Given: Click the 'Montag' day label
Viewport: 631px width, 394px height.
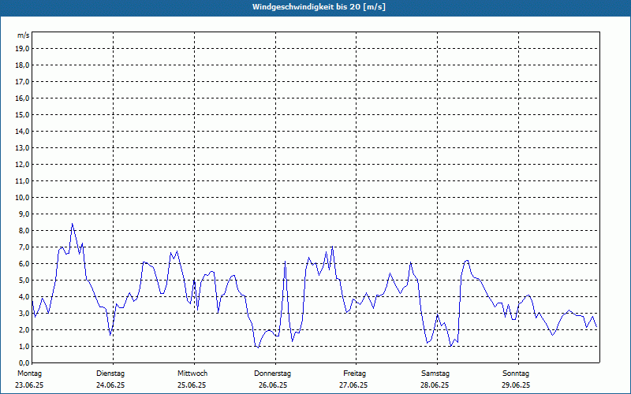Looking at the screenshot, I should (x=29, y=374).
